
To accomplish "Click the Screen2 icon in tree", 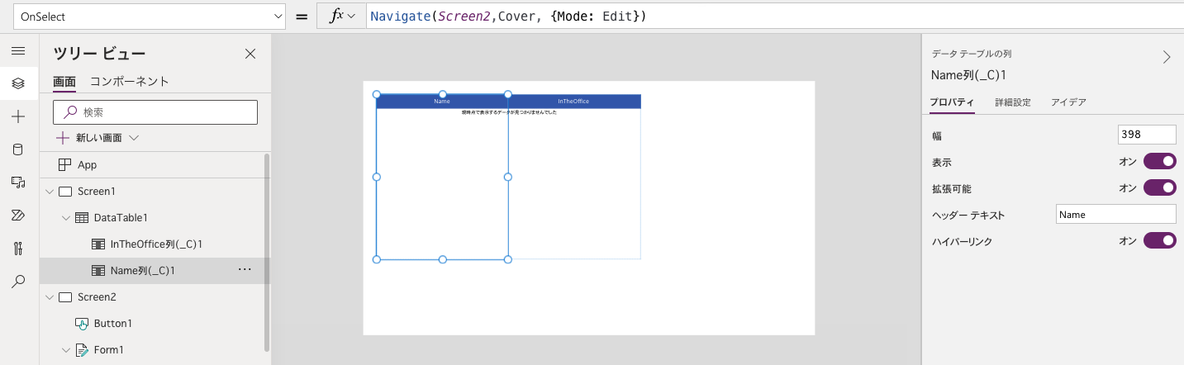I will point(65,297).
